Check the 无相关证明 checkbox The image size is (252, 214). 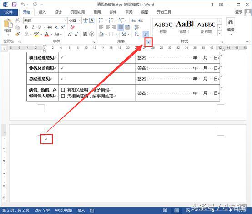[x=63, y=96]
